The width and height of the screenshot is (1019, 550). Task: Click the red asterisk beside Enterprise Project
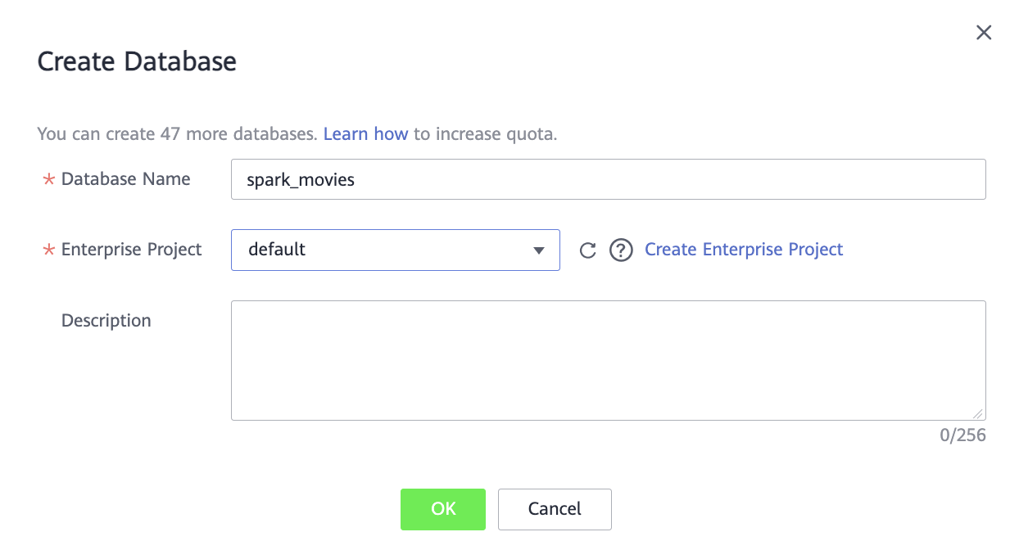(48, 250)
